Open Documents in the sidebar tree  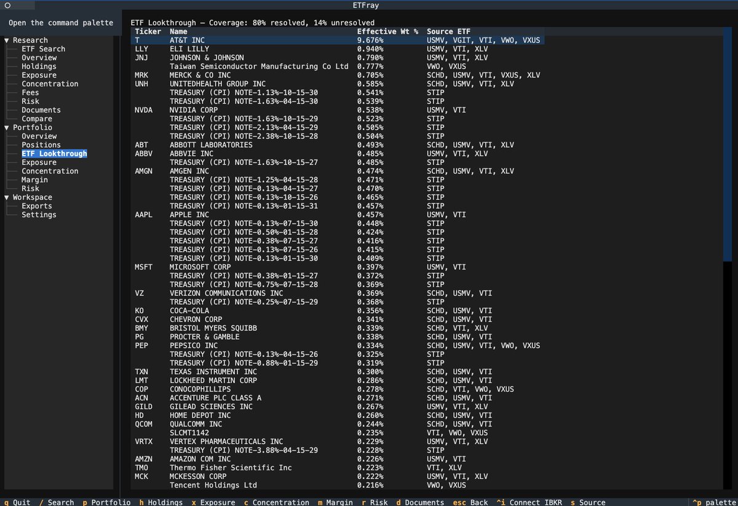(41, 110)
